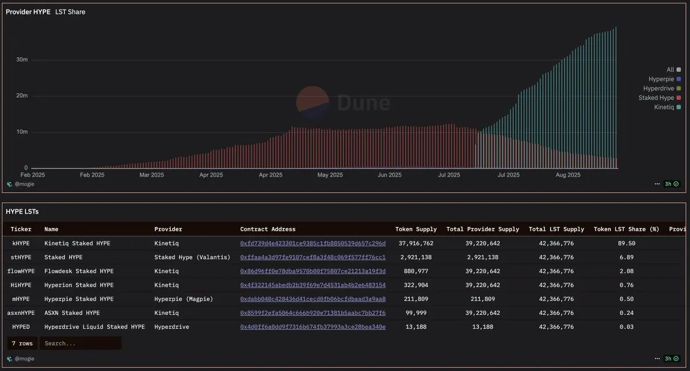Image resolution: width=690 pixels, height=371 pixels.
Task: Open the asxnHYPE contract address link
Action: [x=313, y=313]
